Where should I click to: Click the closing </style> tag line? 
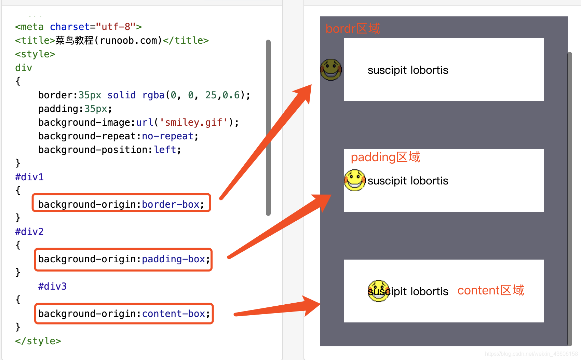coord(38,341)
